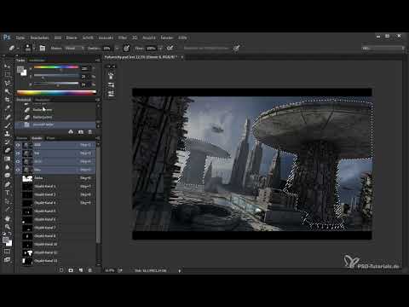The image size is (409, 307).
Task: Hide the RGB composite channel
Action: pos(18,145)
